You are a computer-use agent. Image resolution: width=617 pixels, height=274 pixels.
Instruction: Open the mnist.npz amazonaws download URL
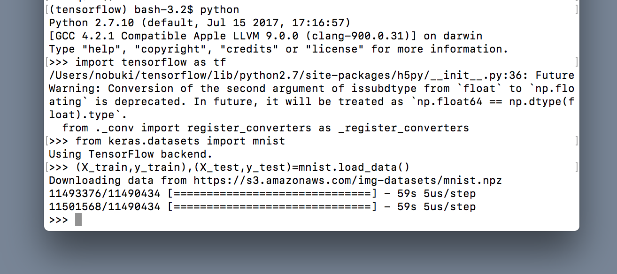(x=347, y=180)
